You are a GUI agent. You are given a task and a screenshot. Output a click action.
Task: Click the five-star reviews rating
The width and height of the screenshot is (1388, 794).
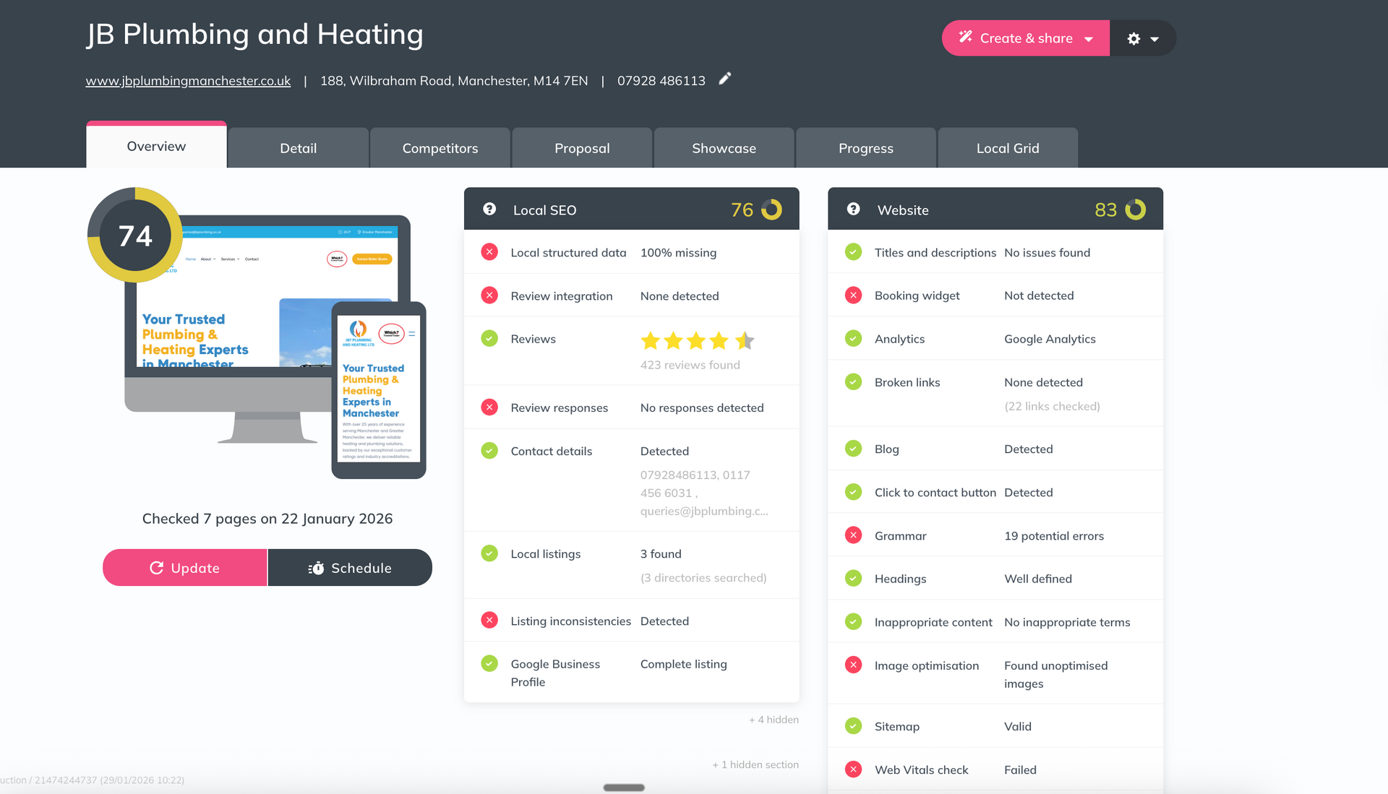[x=696, y=340]
